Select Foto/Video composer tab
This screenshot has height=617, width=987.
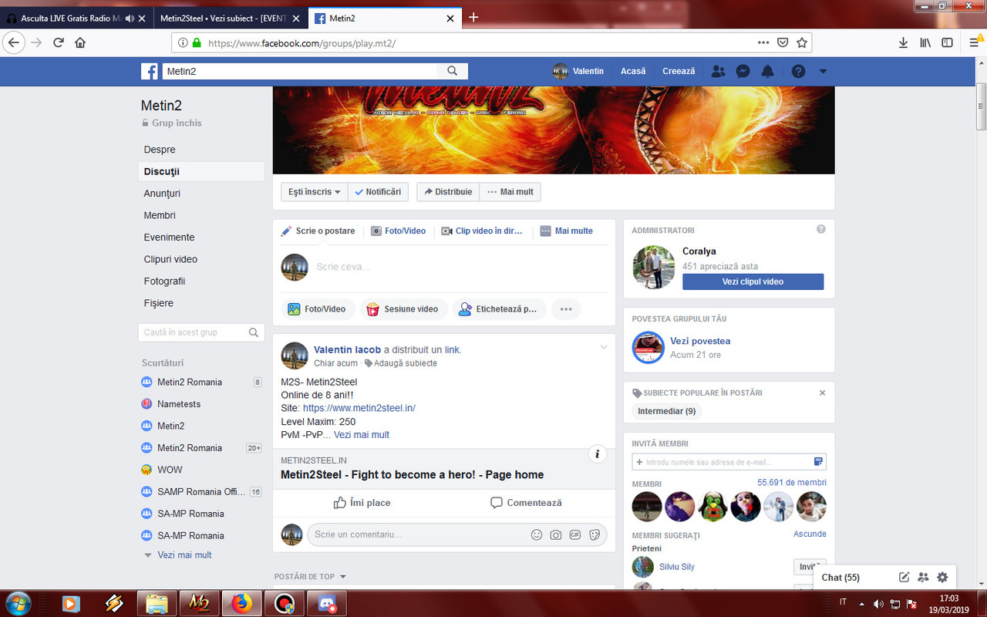[x=398, y=231]
